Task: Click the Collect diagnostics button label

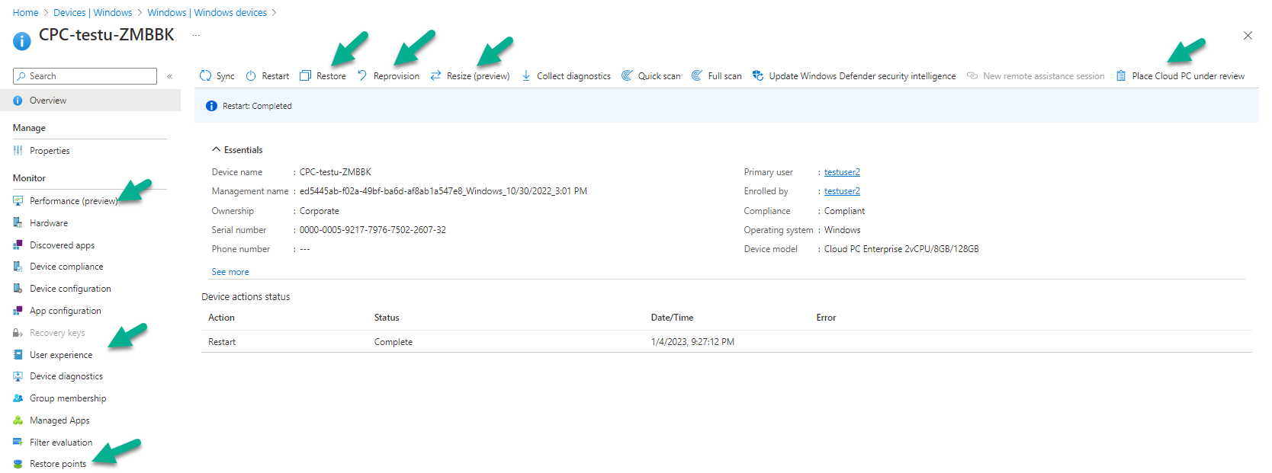Action: 573,76
